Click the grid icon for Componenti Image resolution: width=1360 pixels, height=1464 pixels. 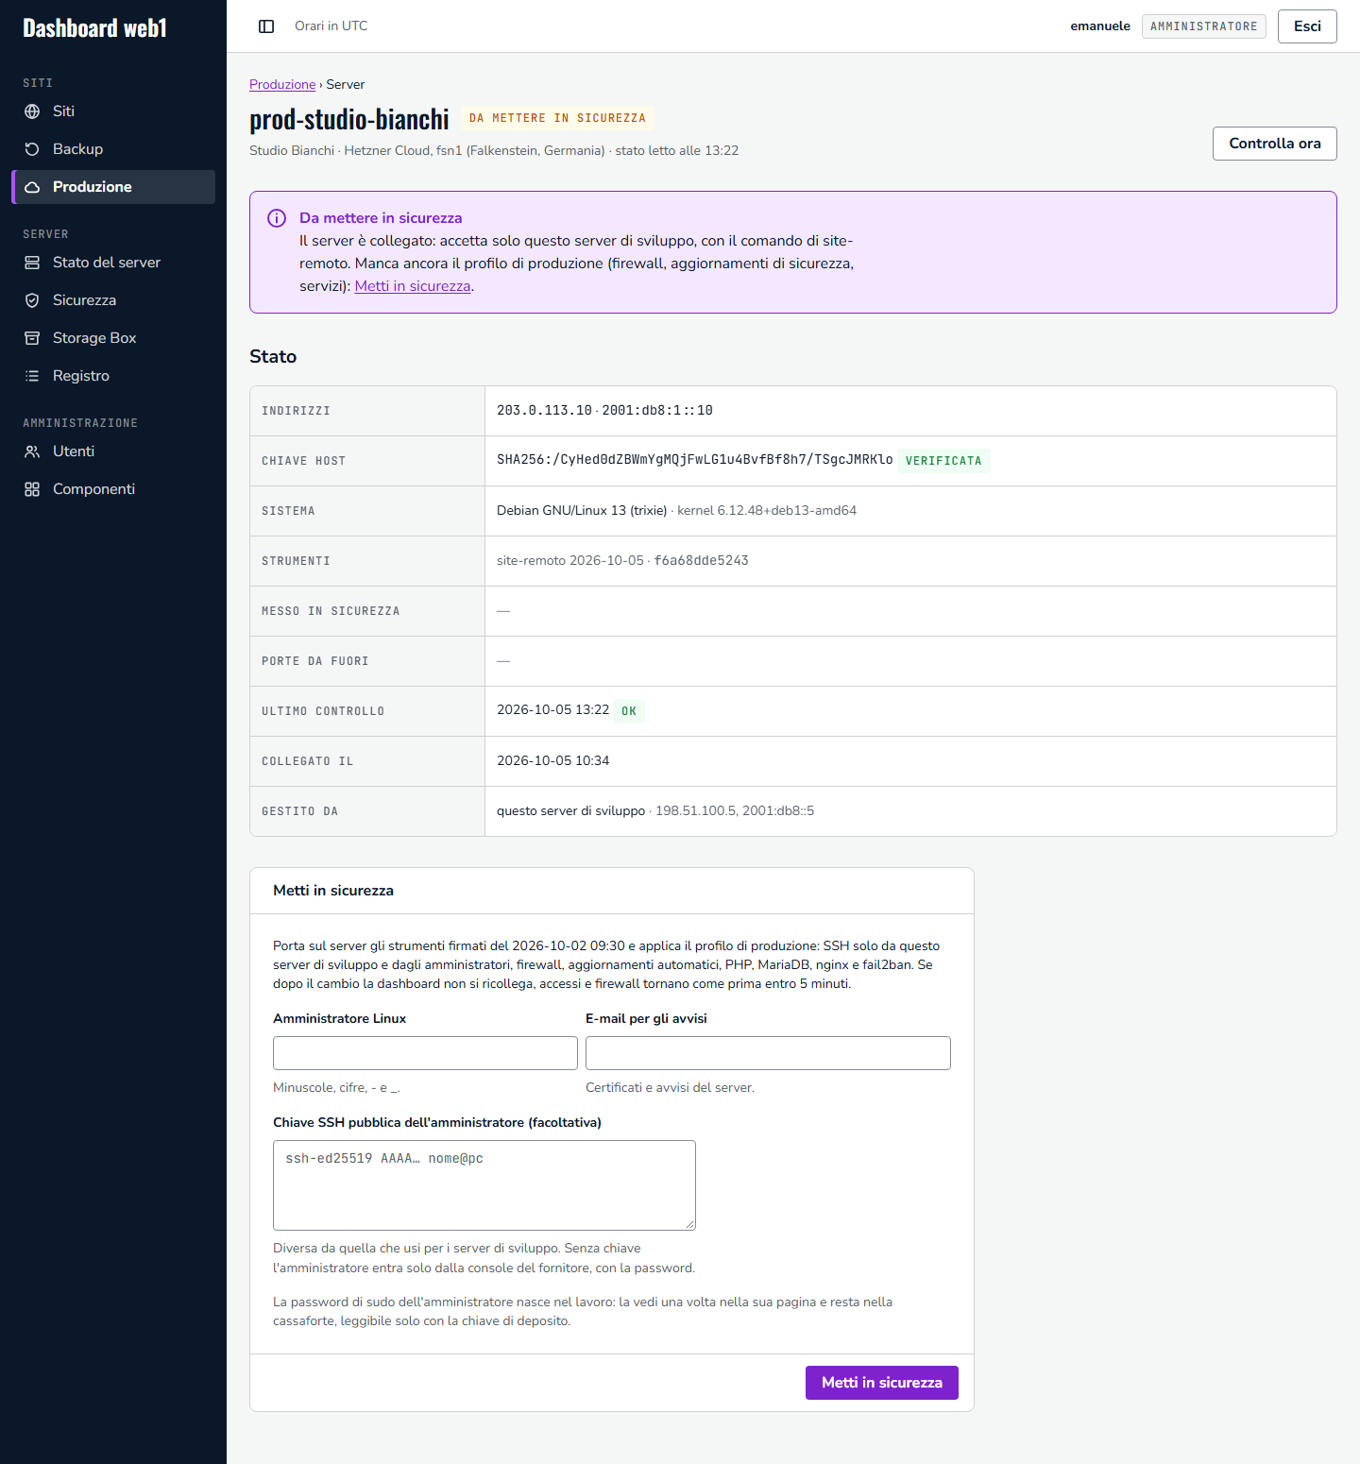click(32, 489)
